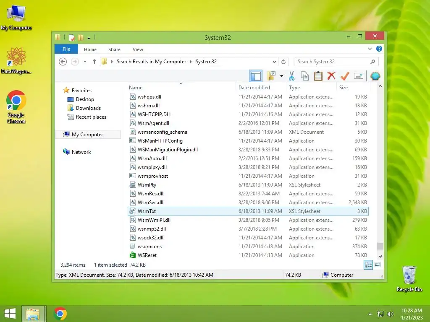Select Network in the navigation pane
The image size is (430, 322).
click(x=81, y=152)
